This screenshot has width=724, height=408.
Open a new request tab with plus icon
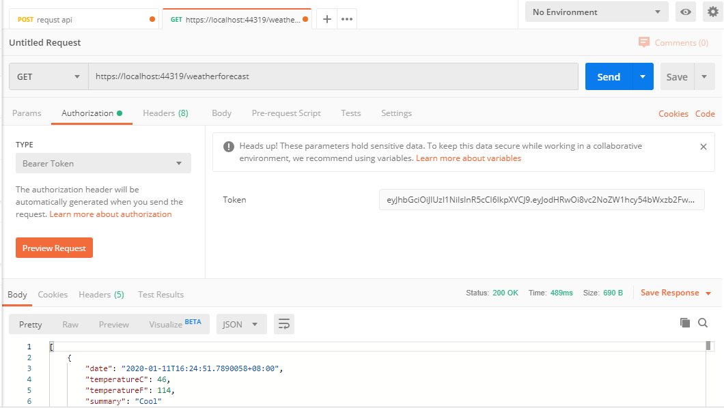pyautogui.click(x=327, y=19)
